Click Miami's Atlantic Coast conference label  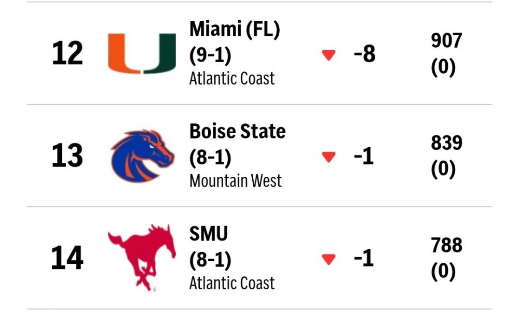coord(232,78)
